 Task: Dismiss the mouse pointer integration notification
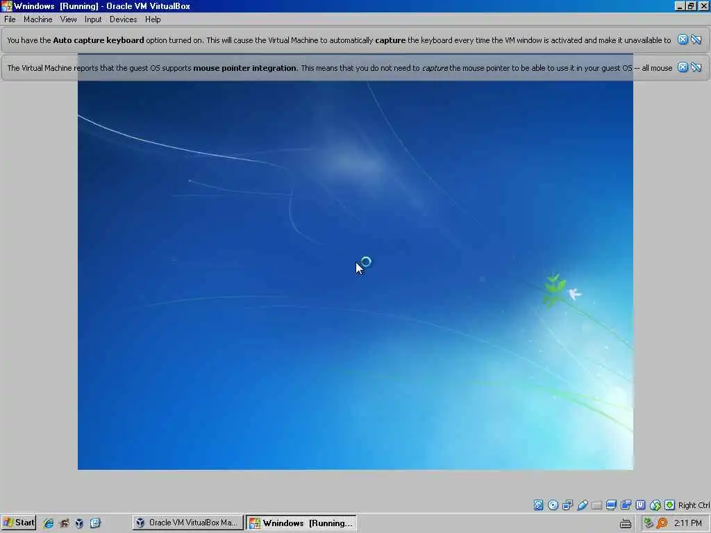[683, 67]
